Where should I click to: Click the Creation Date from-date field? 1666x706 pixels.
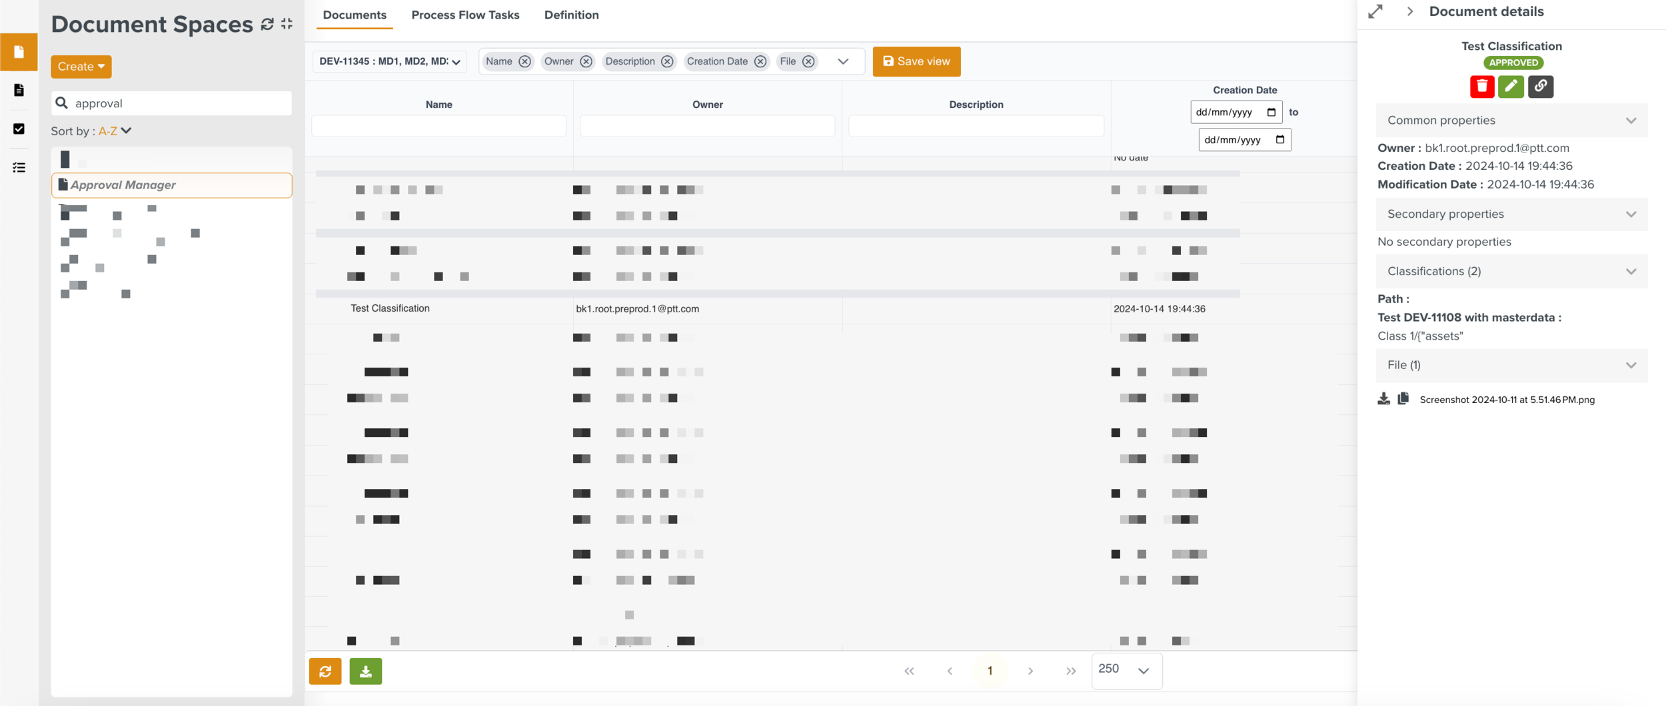(x=1236, y=112)
